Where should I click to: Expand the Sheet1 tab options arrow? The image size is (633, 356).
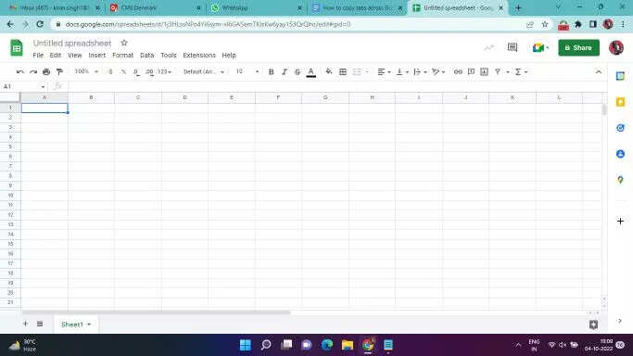(89, 324)
